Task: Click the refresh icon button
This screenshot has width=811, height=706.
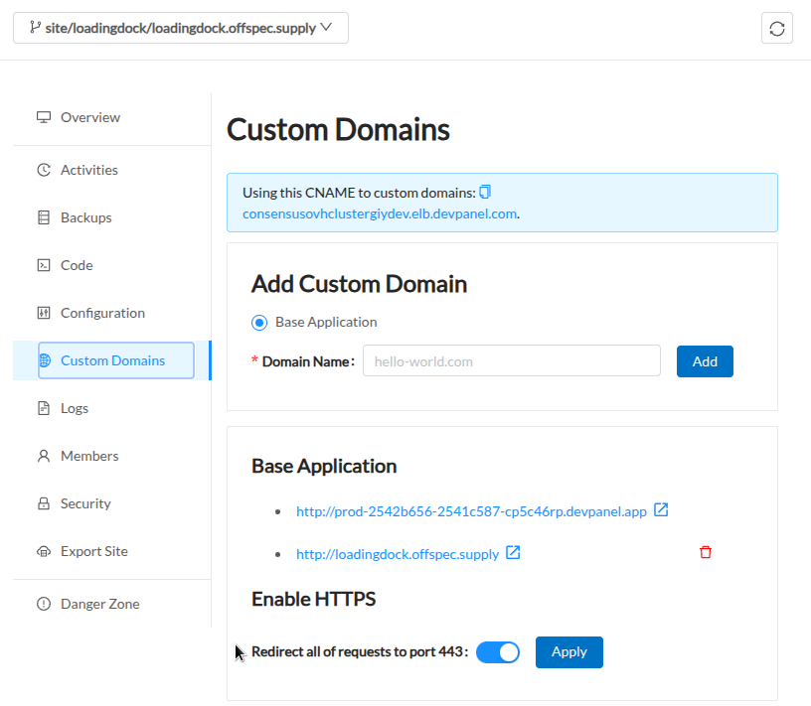Action: tap(777, 28)
